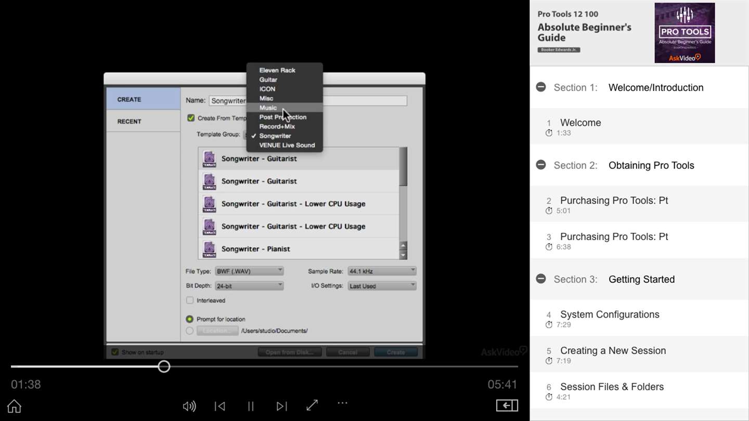The image size is (749, 421).
Task: Skip to the previous lesson
Action: (220, 406)
